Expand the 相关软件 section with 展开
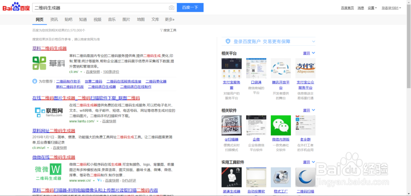The height and width of the screenshot is (196, 411). [309, 110]
